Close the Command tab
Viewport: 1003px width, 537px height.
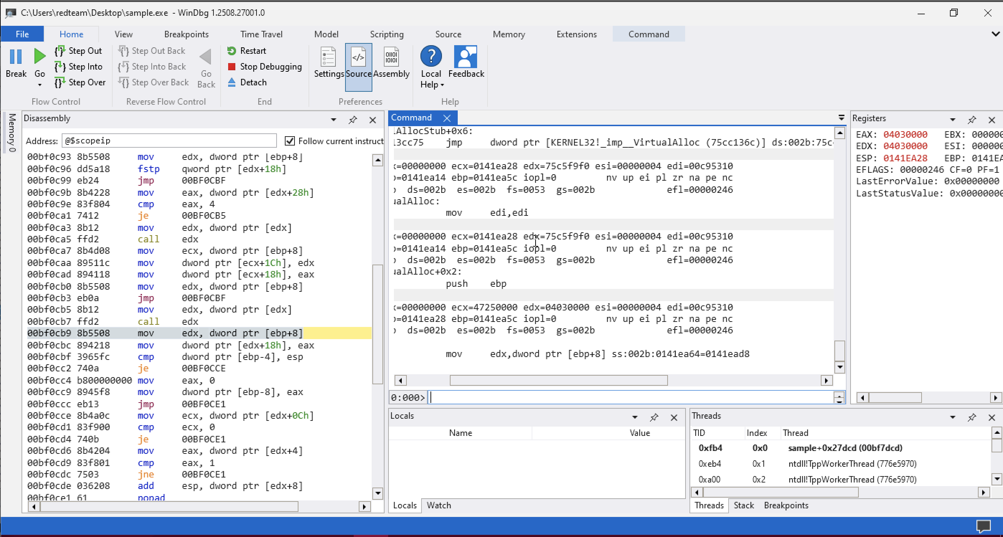pyautogui.click(x=447, y=118)
